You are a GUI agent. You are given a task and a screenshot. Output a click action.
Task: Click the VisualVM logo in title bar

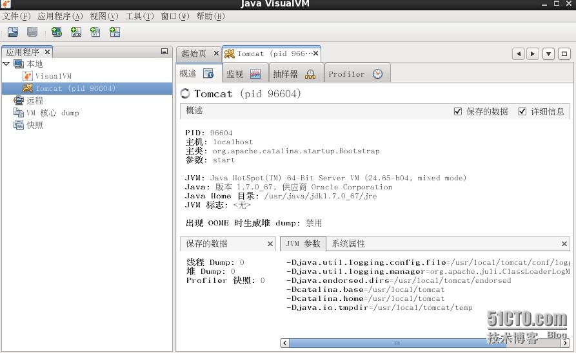[x=6, y=4]
